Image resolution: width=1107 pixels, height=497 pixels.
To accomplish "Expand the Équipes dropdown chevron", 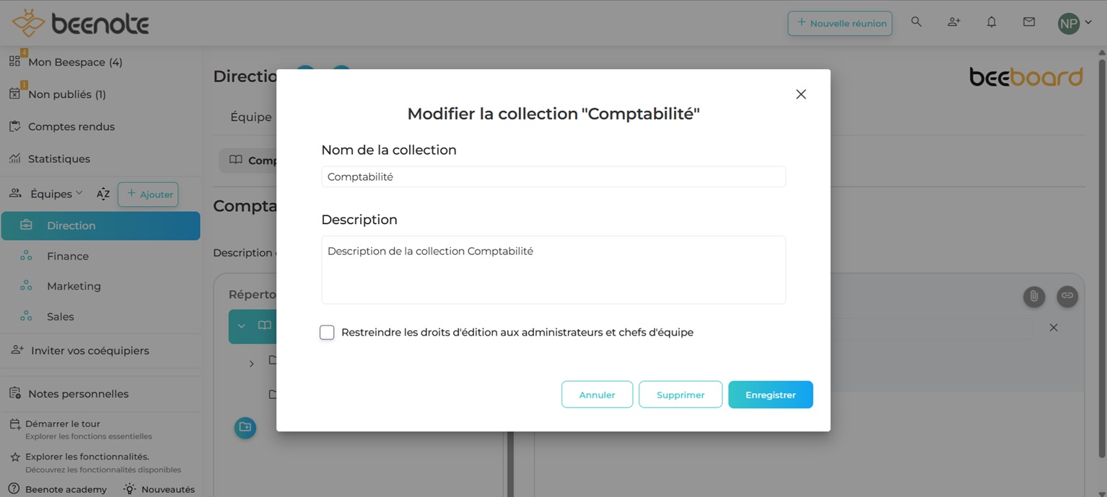I will 79,193.
